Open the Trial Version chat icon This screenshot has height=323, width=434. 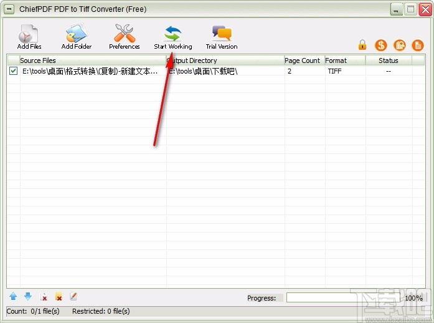(x=222, y=37)
